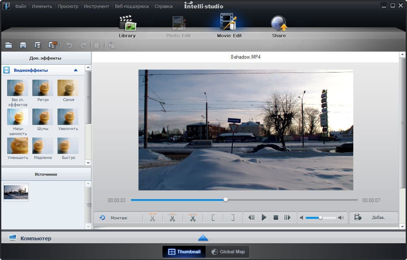Screen dimensions: 407x260
Task: Open the Library section
Action: click(127, 26)
